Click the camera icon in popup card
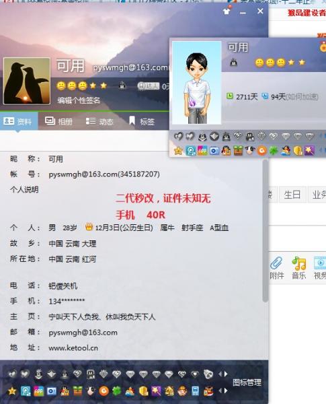 click(x=214, y=151)
